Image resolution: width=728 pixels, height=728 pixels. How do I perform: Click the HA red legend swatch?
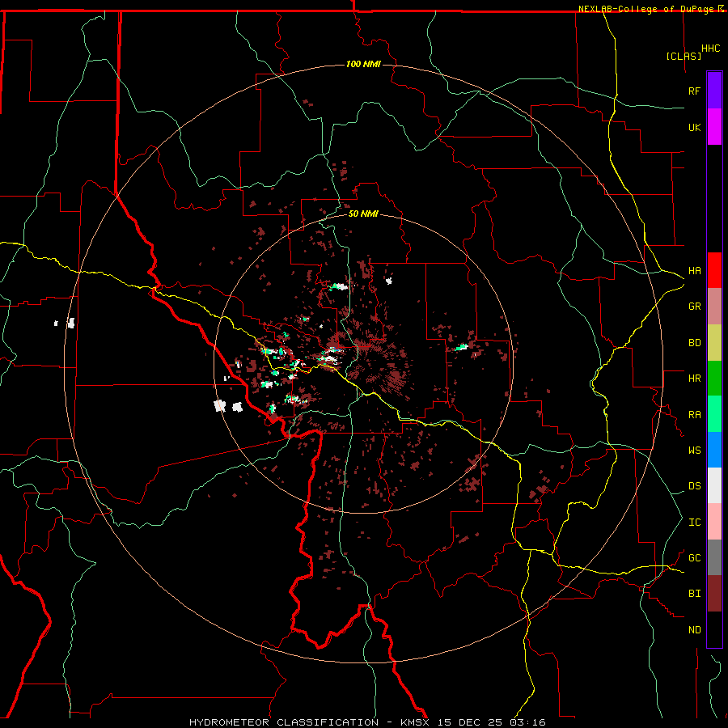[x=714, y=270]
